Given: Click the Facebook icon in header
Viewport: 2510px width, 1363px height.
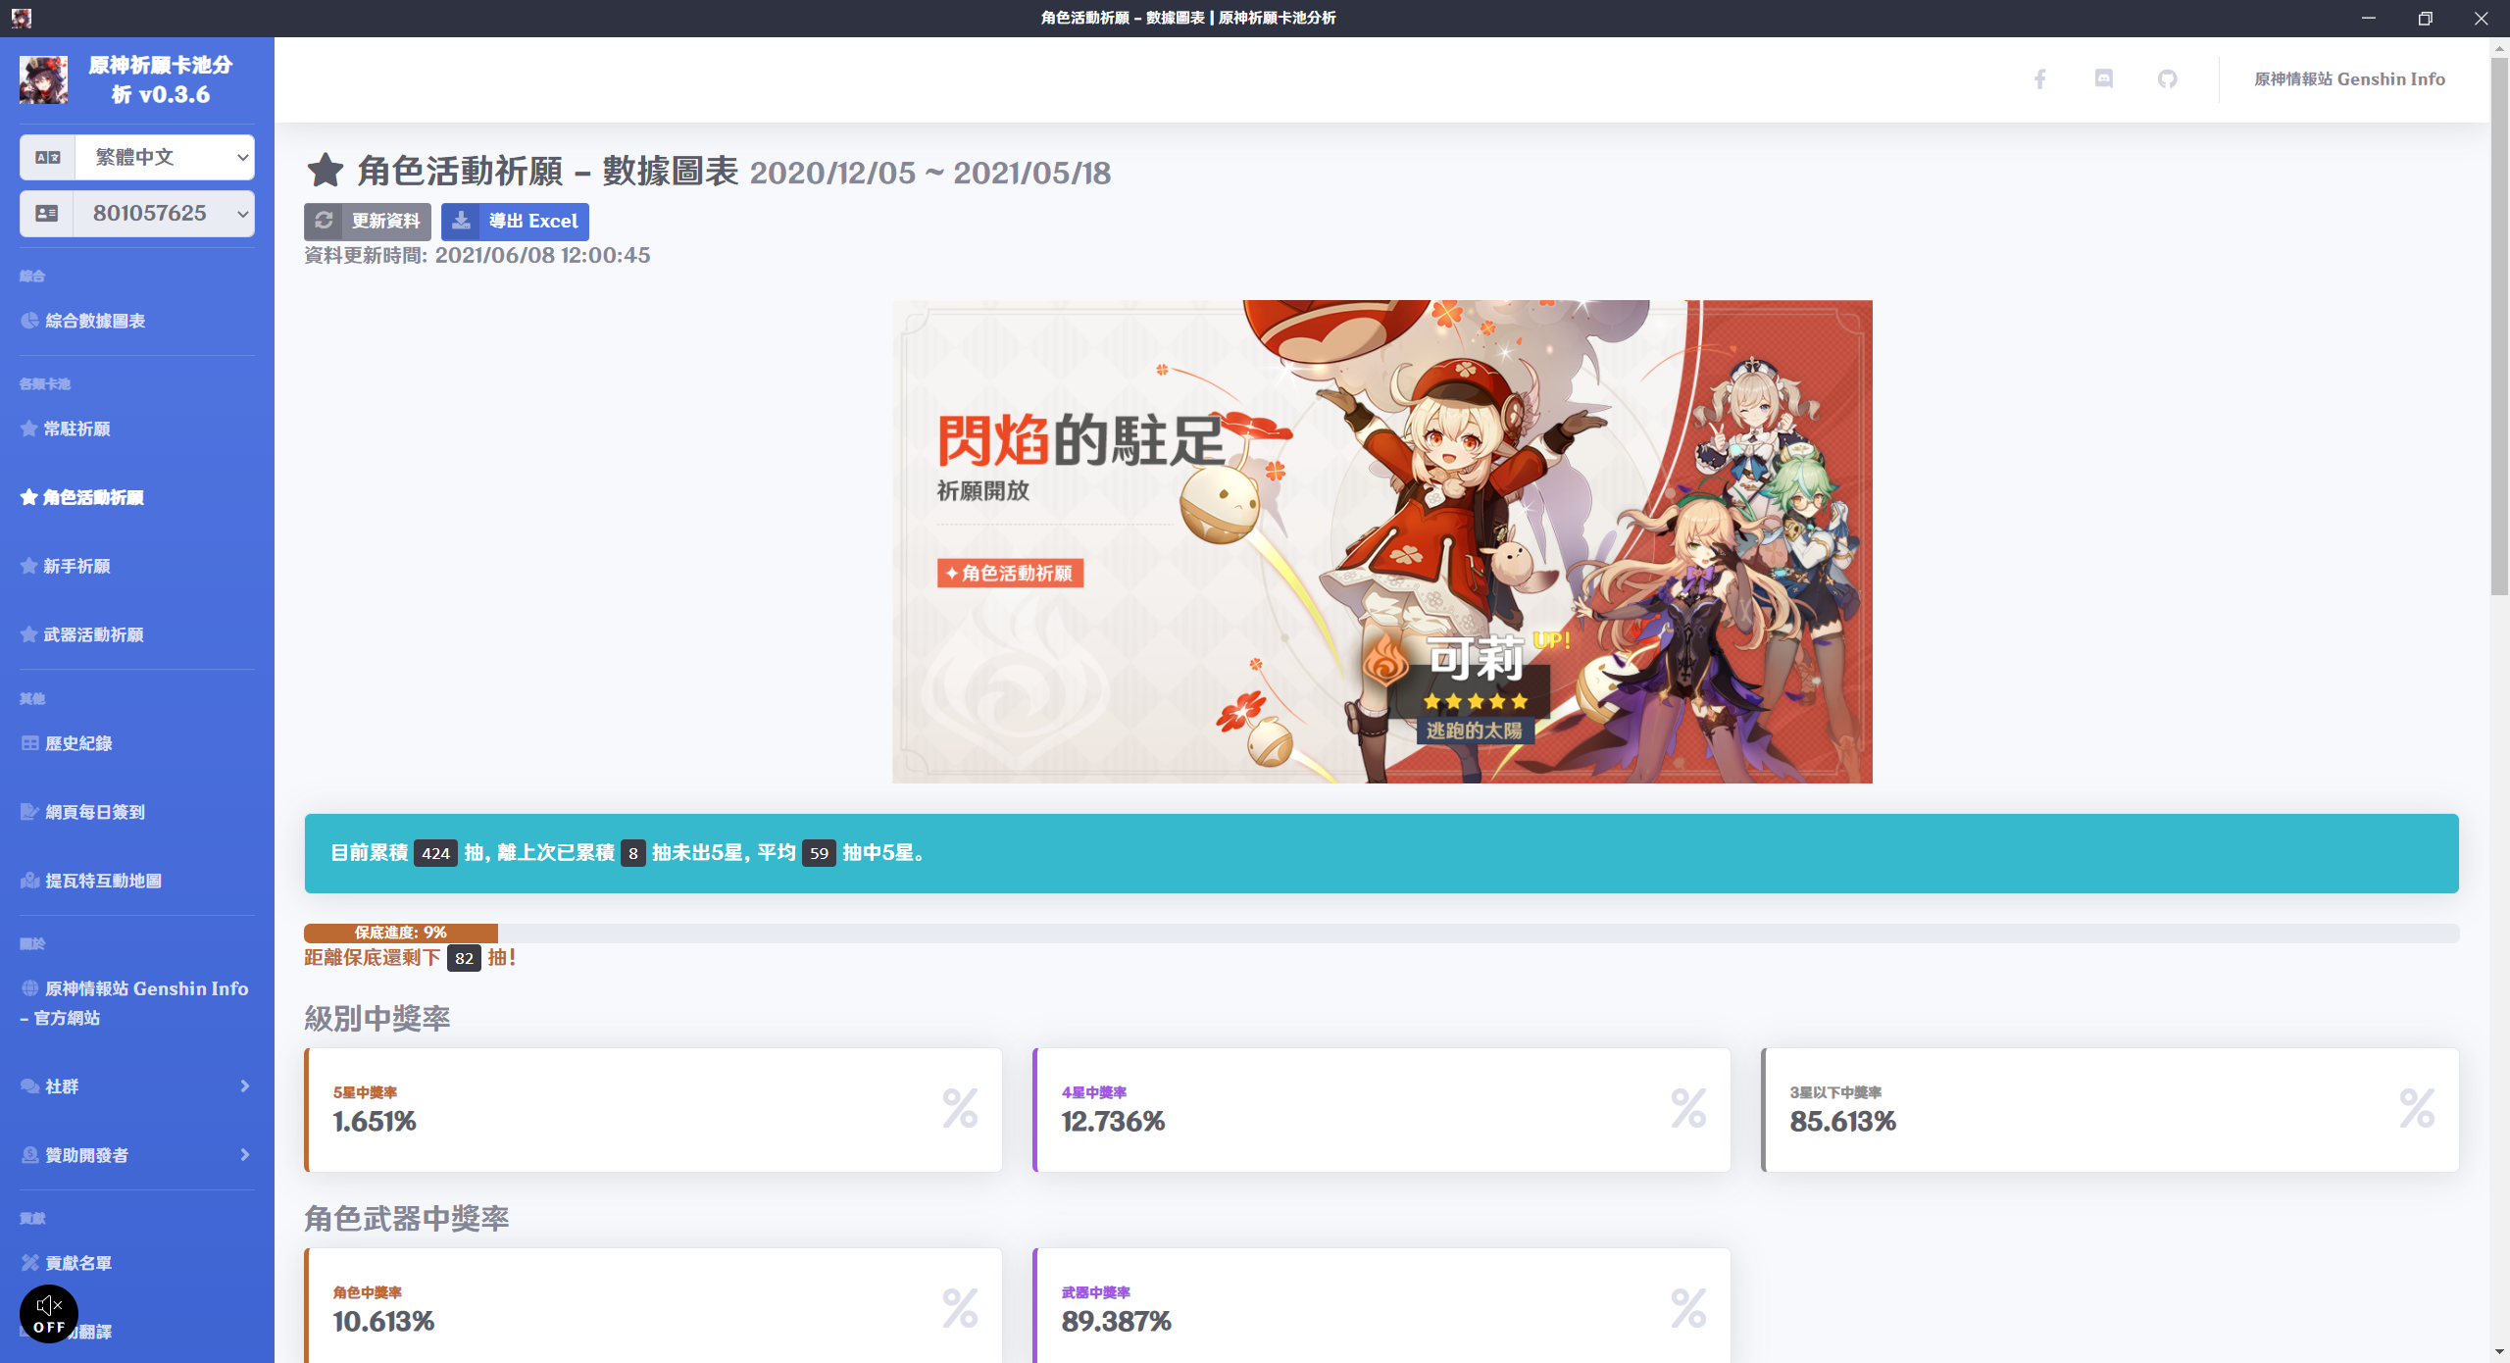Looking at the screenshot, I should point(2039,79).
